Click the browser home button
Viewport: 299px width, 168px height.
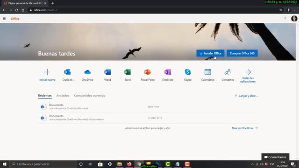pyautogui.click(x=23, y=10)
